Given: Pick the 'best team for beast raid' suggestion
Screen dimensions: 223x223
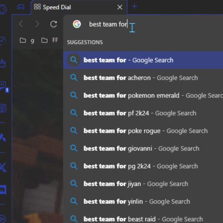Looking at the screenshot, I should coord(143,217).
